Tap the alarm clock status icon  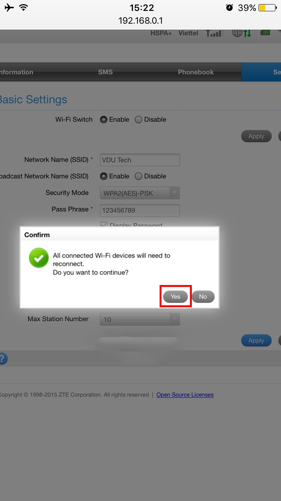(x=229, y=8)
